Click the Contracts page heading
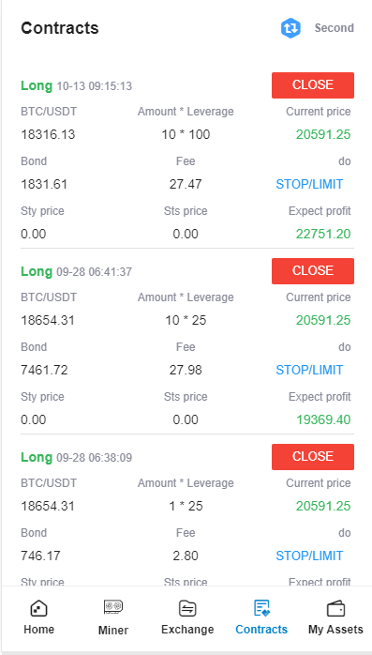The image size is (372, 655). tap(60, 28)
